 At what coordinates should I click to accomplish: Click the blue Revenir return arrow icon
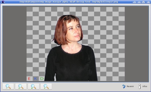coord(124,86)
